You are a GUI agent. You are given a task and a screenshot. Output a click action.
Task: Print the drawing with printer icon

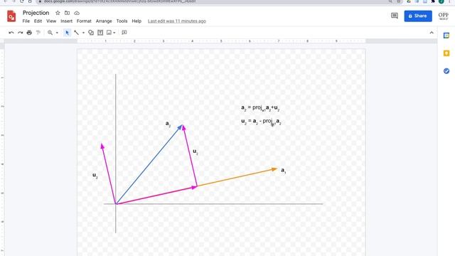pyautogui.click(x=29, y=33)
